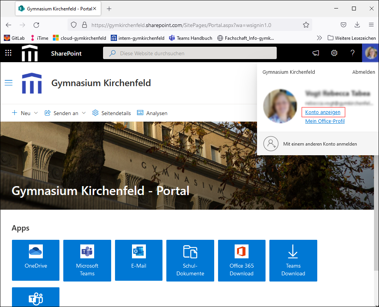This screenshot has height=307, width=379.
Task: Open Mein Office-Profil link
Action: tap(325, 121)
